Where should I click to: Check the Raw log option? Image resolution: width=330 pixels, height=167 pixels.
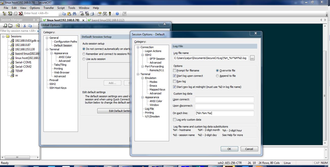point(174,81)
